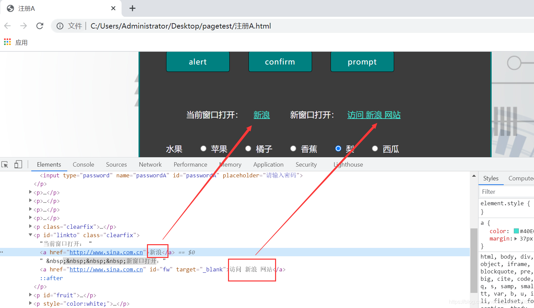The image size is (534, 308).
Task: Select the 梨 radio button
Action: 338,148
